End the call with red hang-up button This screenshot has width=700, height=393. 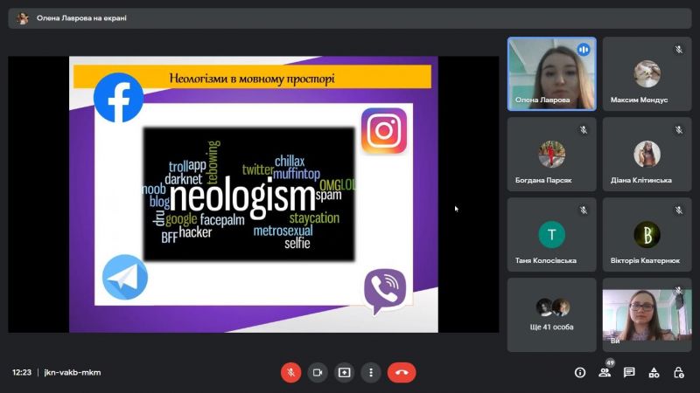coord(402,373)
